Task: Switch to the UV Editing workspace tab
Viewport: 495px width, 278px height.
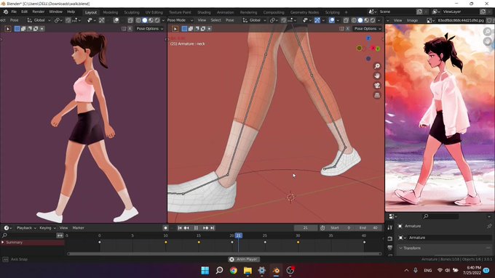Action: tap(154, 12)
